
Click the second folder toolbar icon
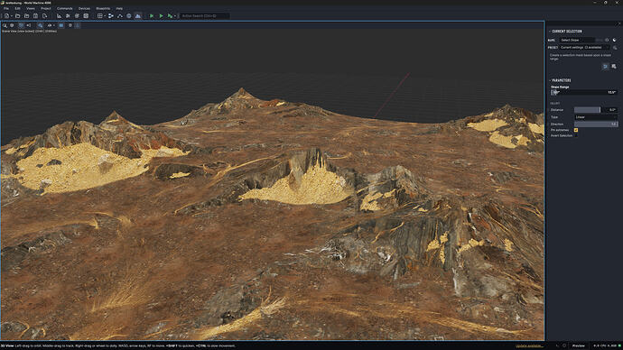coord(26,16)
